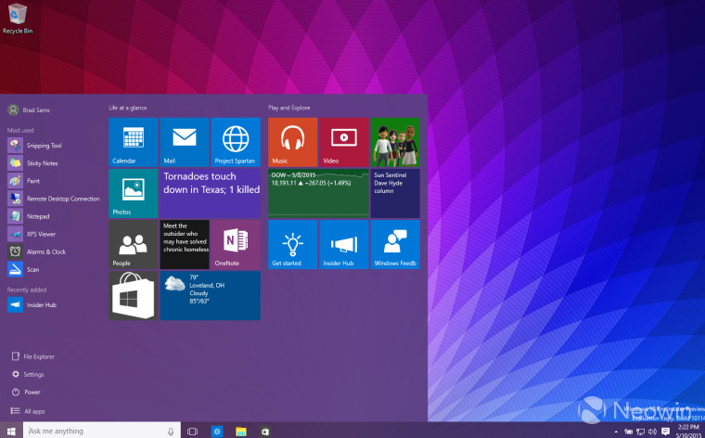705x438 pixels.
Task: Open the People tile
Action: pyautogui.click(x=134, y=244)
